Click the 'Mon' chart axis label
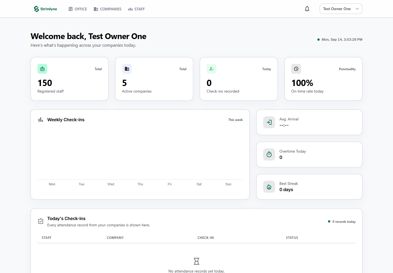The image size is (393, 273). 52,184
